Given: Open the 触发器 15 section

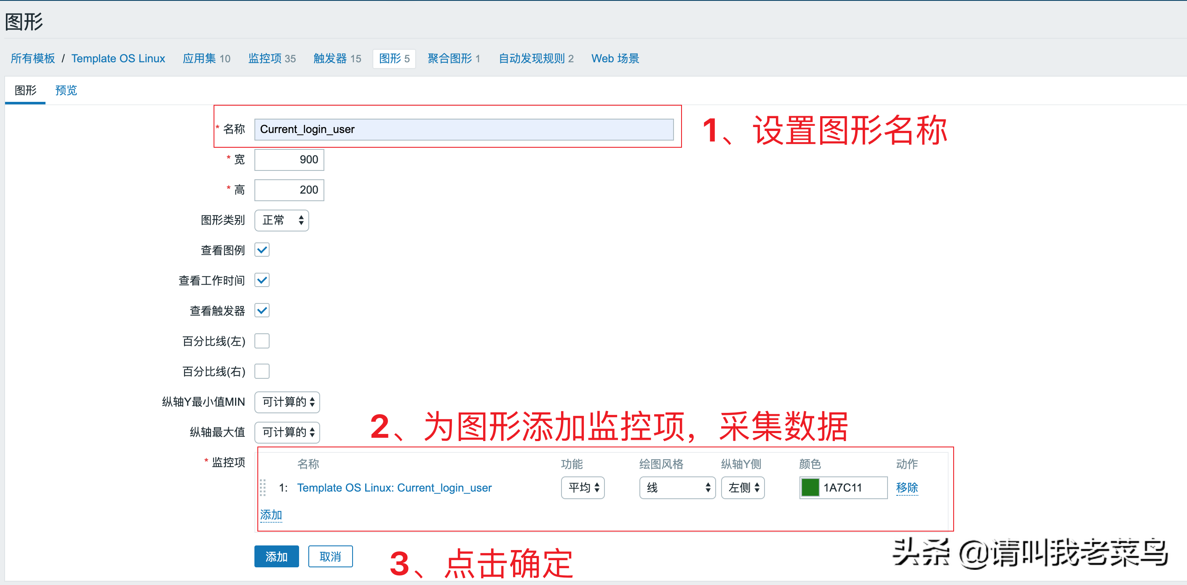Looking at the screenshot, I should pos(337,58).
